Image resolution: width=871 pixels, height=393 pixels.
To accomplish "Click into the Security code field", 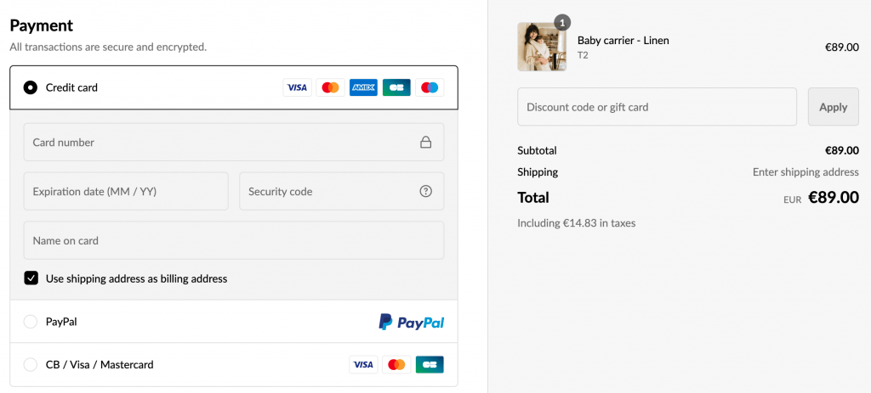I will (x=327, y=192).
